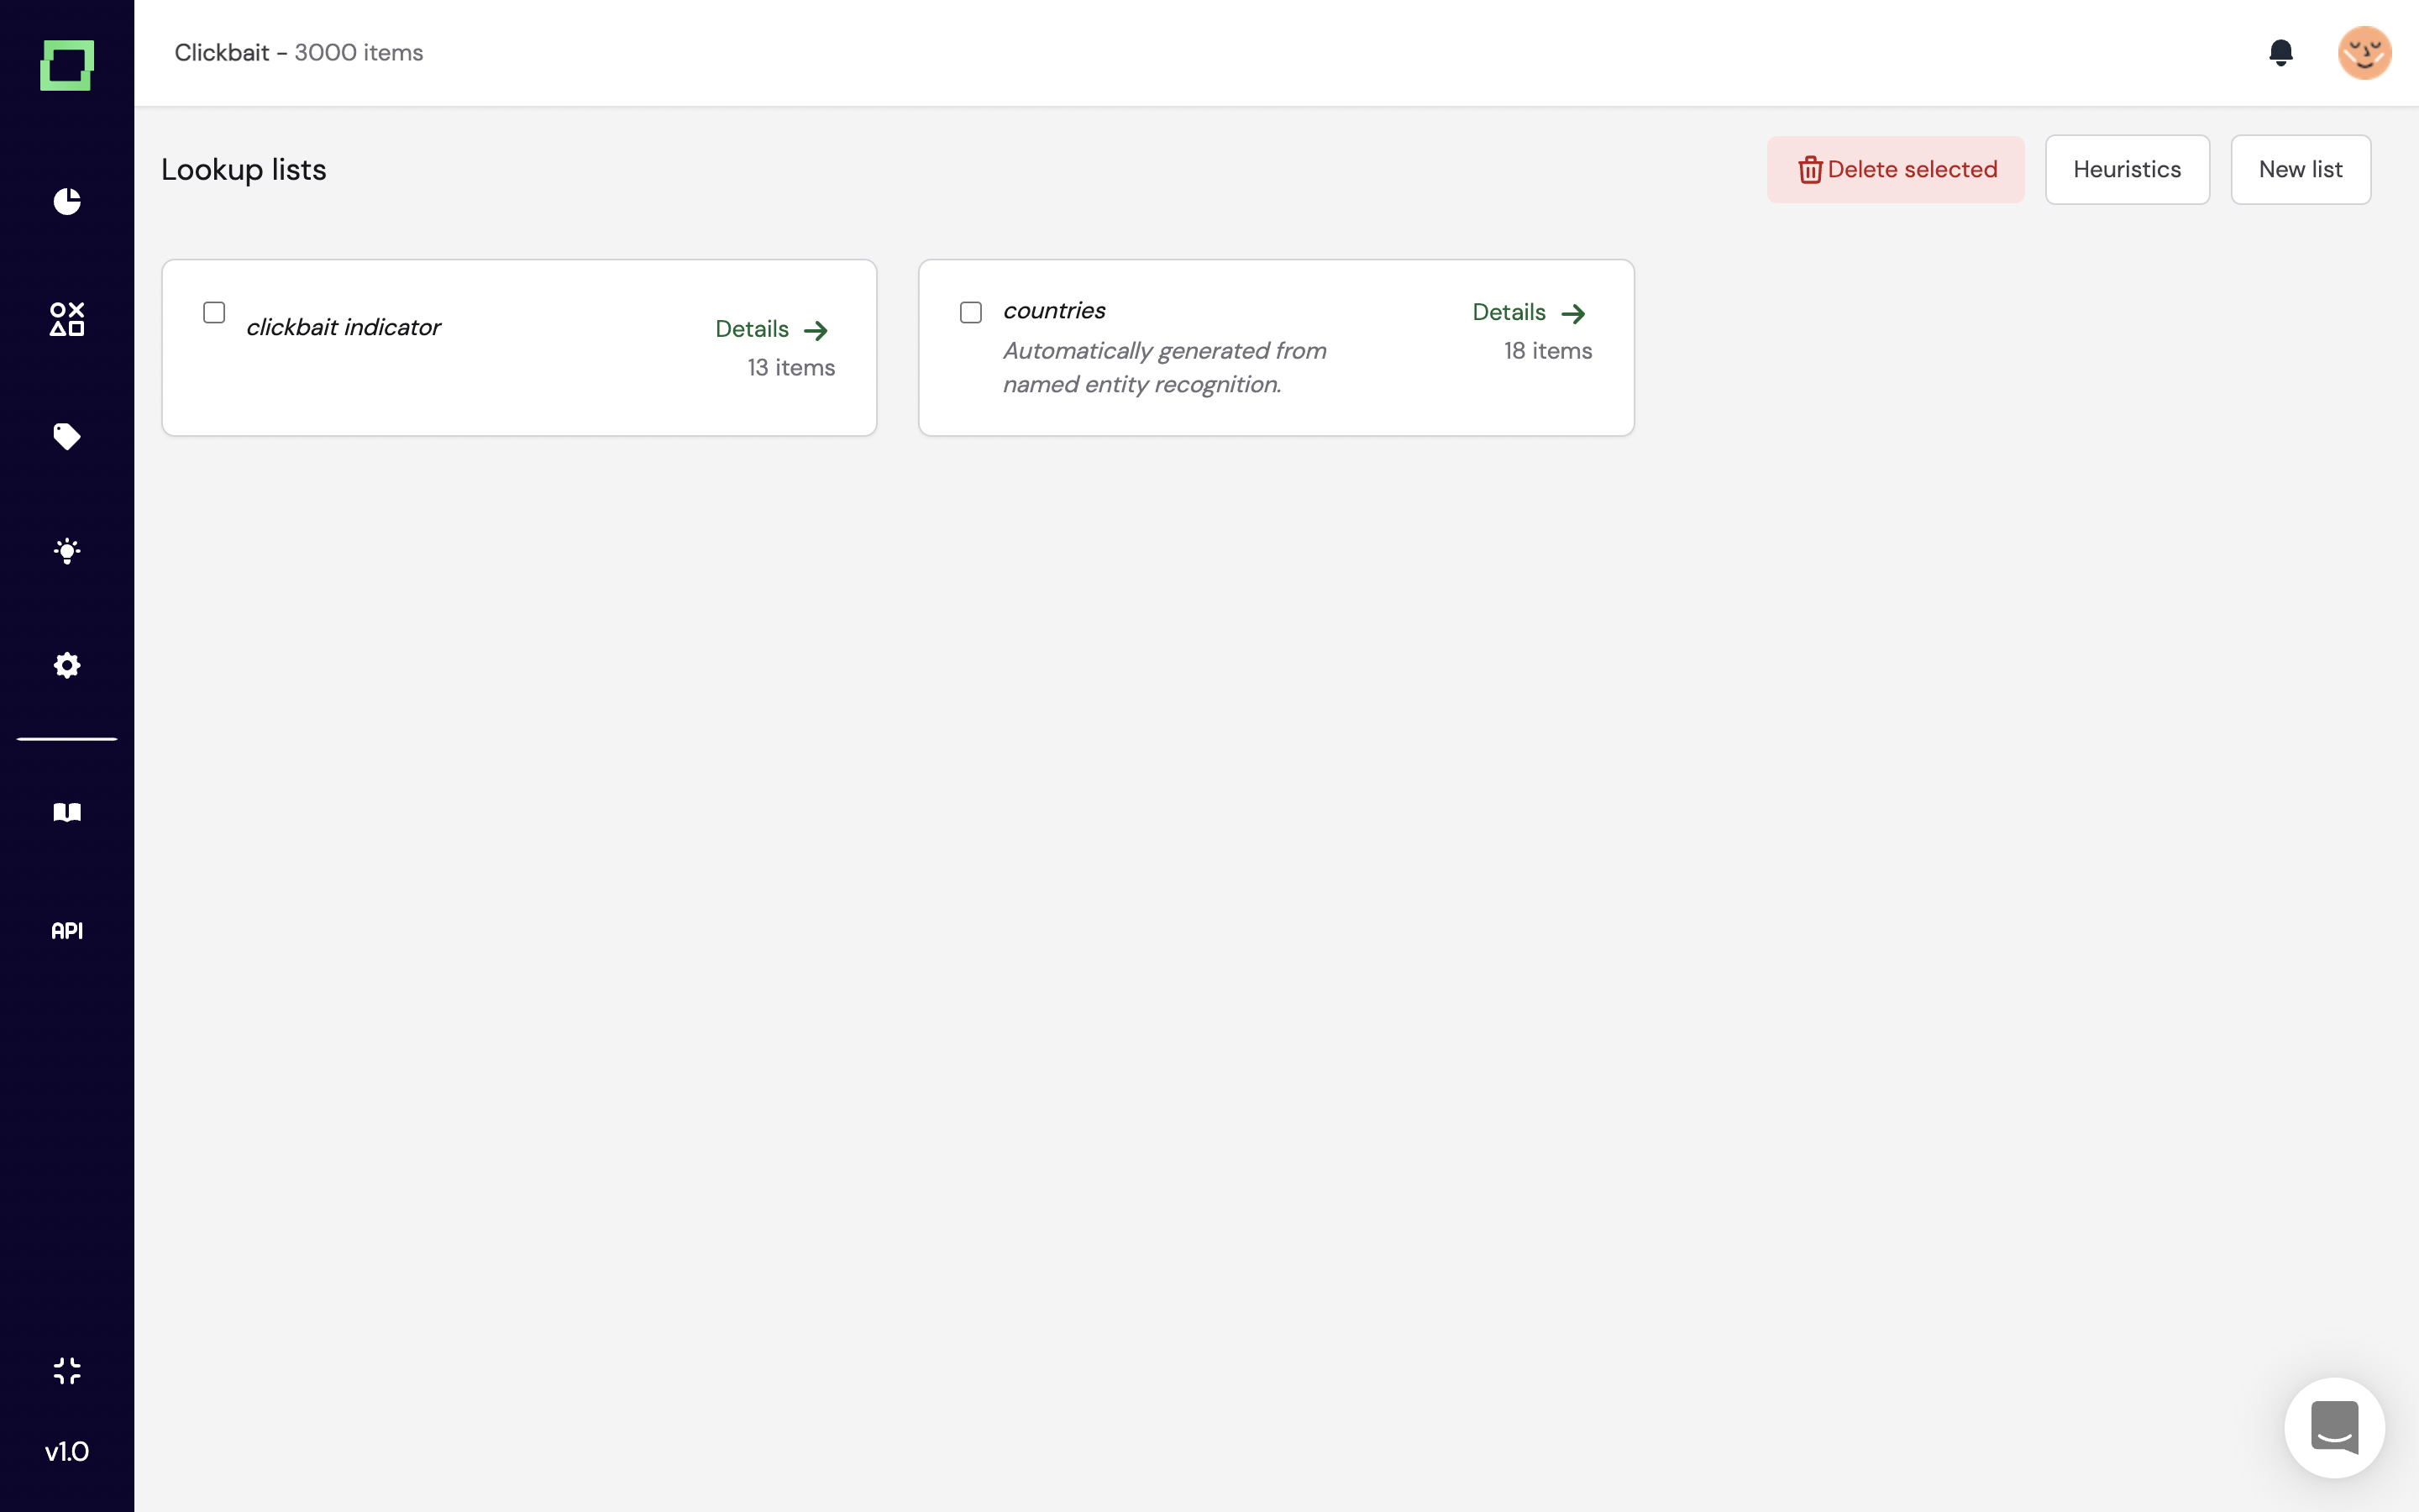This screenshot has height=1512, width=2419.
Task: Open the lightbulb heuristics icon
Action: pos(67,551)
